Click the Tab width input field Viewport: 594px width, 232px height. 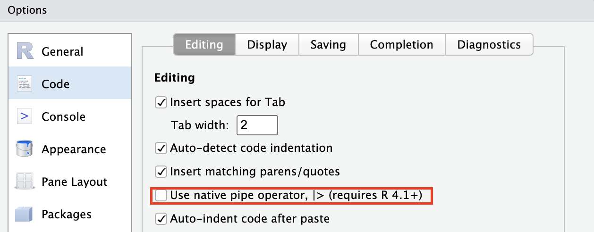click(x=257, y=125)
